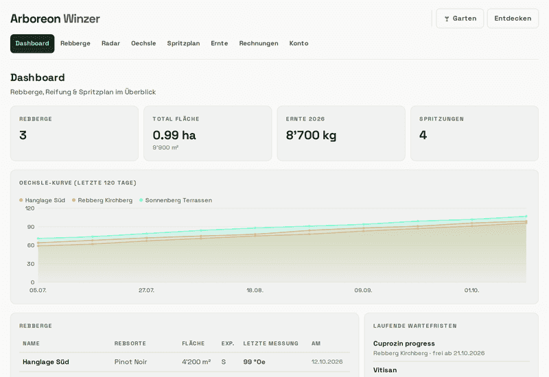549x377 pixels.
Task: Open the Entdecken button
Action: 513,19
